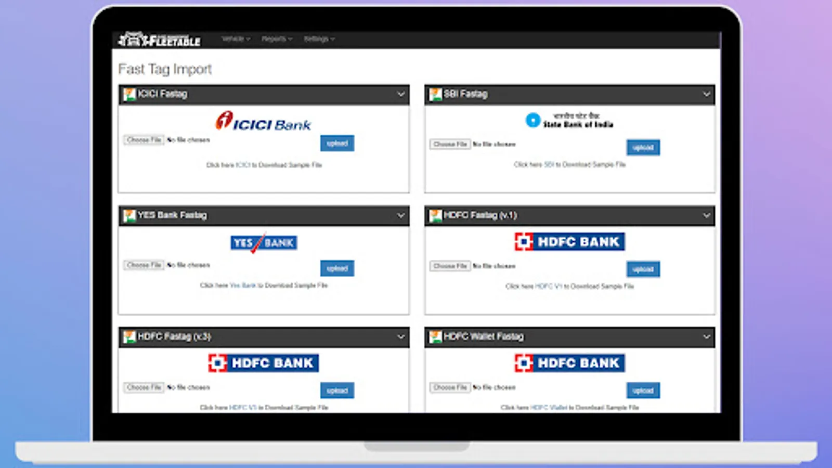The image size is (832, 468).
Task: Upload the YES Bank Fastag file
Action: coord(337,268)
